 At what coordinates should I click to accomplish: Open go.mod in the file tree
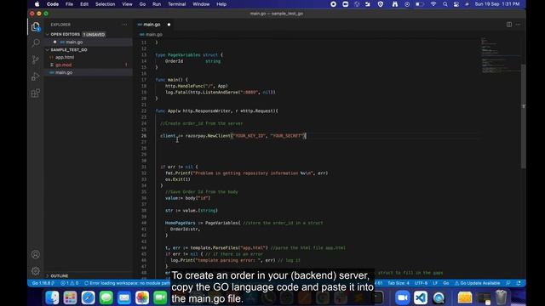pyautogui.click(x=63, y=65)
